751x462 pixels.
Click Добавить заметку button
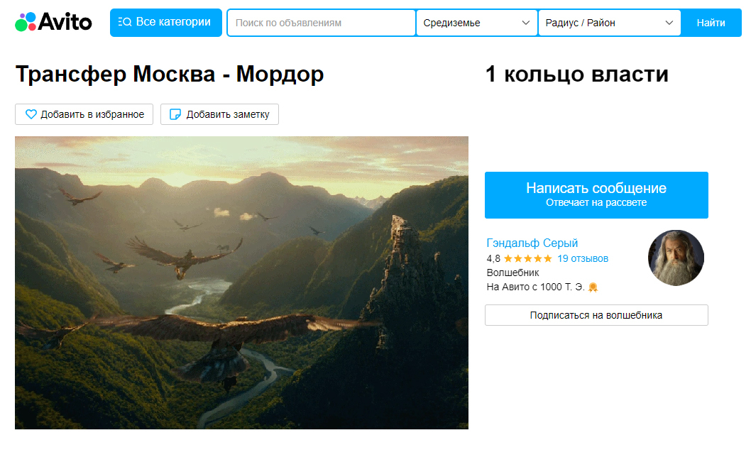pos(219,114)
